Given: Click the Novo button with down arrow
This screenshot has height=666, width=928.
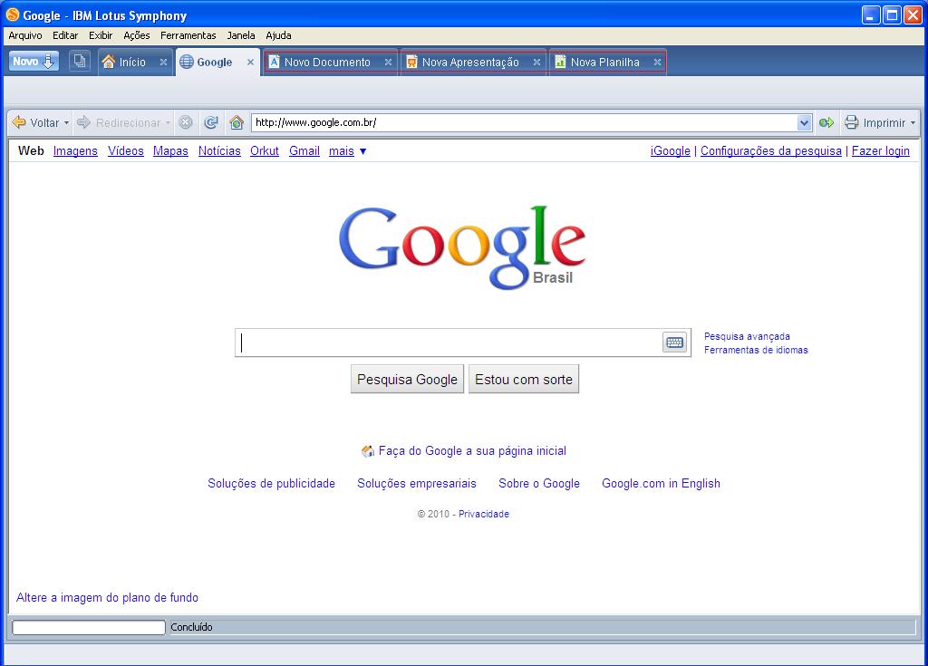Looking at the screenshot, I should tap(34, 61).
